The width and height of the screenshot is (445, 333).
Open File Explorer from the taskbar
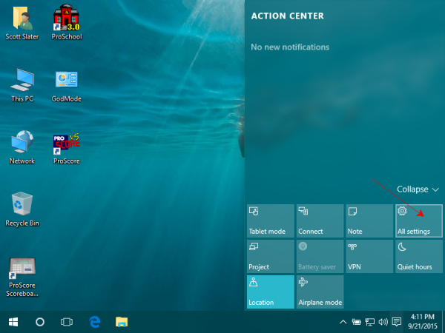click(x=122, y=322)
